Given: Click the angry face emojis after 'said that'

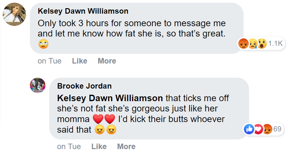Looking at the screenshot, I should point(106,130).
